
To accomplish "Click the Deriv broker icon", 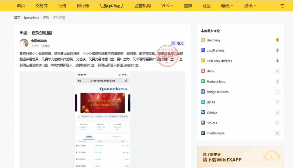I will tap(203, 71).
